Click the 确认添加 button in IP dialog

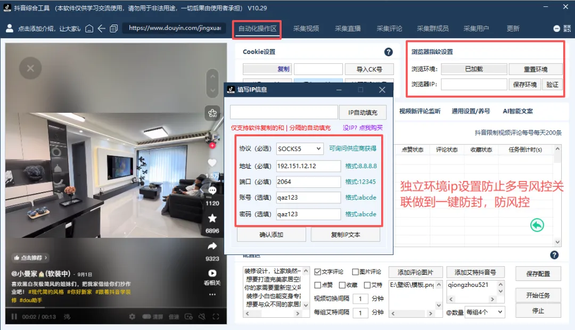[x=272, y=235]
